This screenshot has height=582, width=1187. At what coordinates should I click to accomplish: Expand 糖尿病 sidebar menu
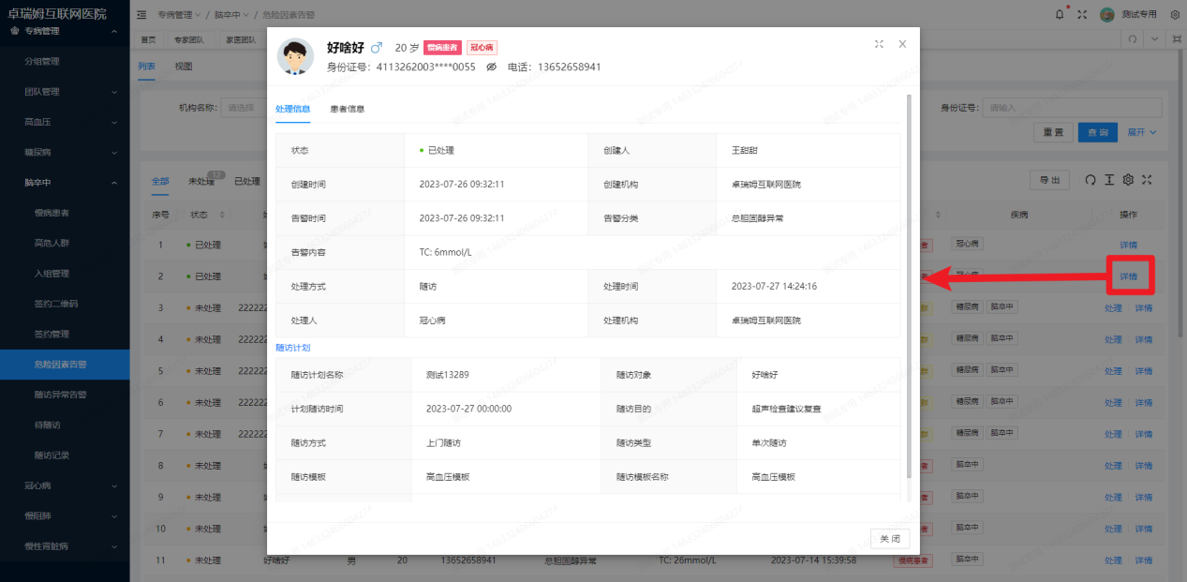click(x=65, y=152)
